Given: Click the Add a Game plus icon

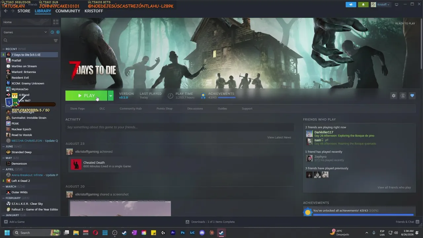Looking at the screenshot, I should point(6,222).
